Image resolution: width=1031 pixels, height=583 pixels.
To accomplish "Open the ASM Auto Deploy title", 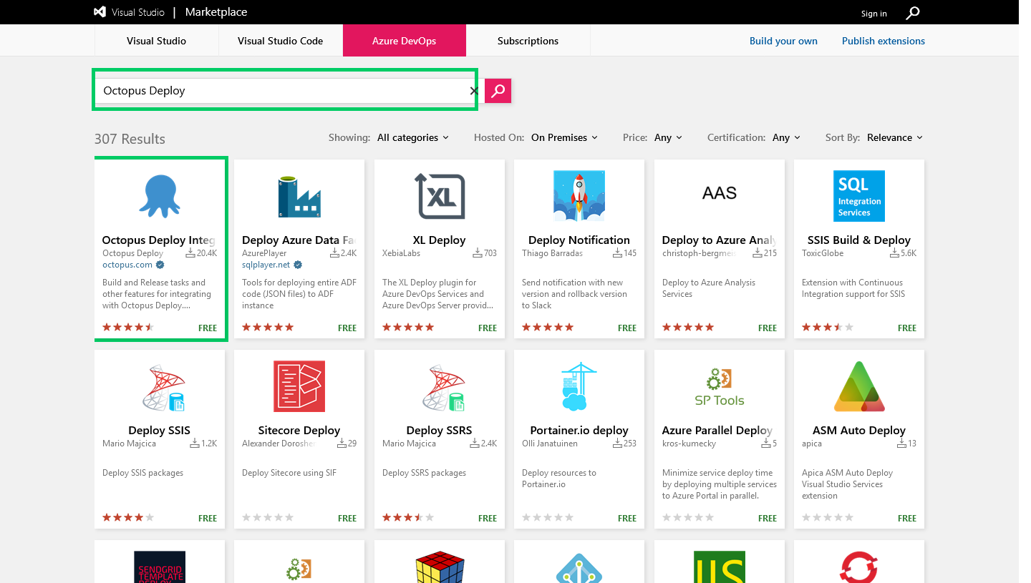I will point(859,431).
